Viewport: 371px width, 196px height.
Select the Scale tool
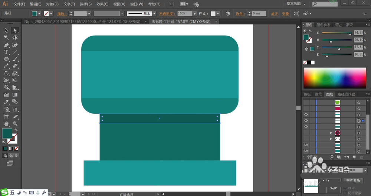click(x=15, y=73)
